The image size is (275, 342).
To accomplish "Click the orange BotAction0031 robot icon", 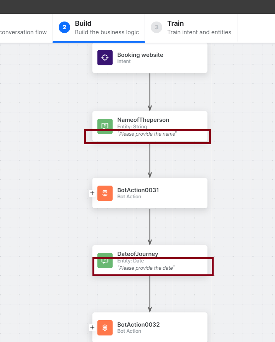I will 105,193.
